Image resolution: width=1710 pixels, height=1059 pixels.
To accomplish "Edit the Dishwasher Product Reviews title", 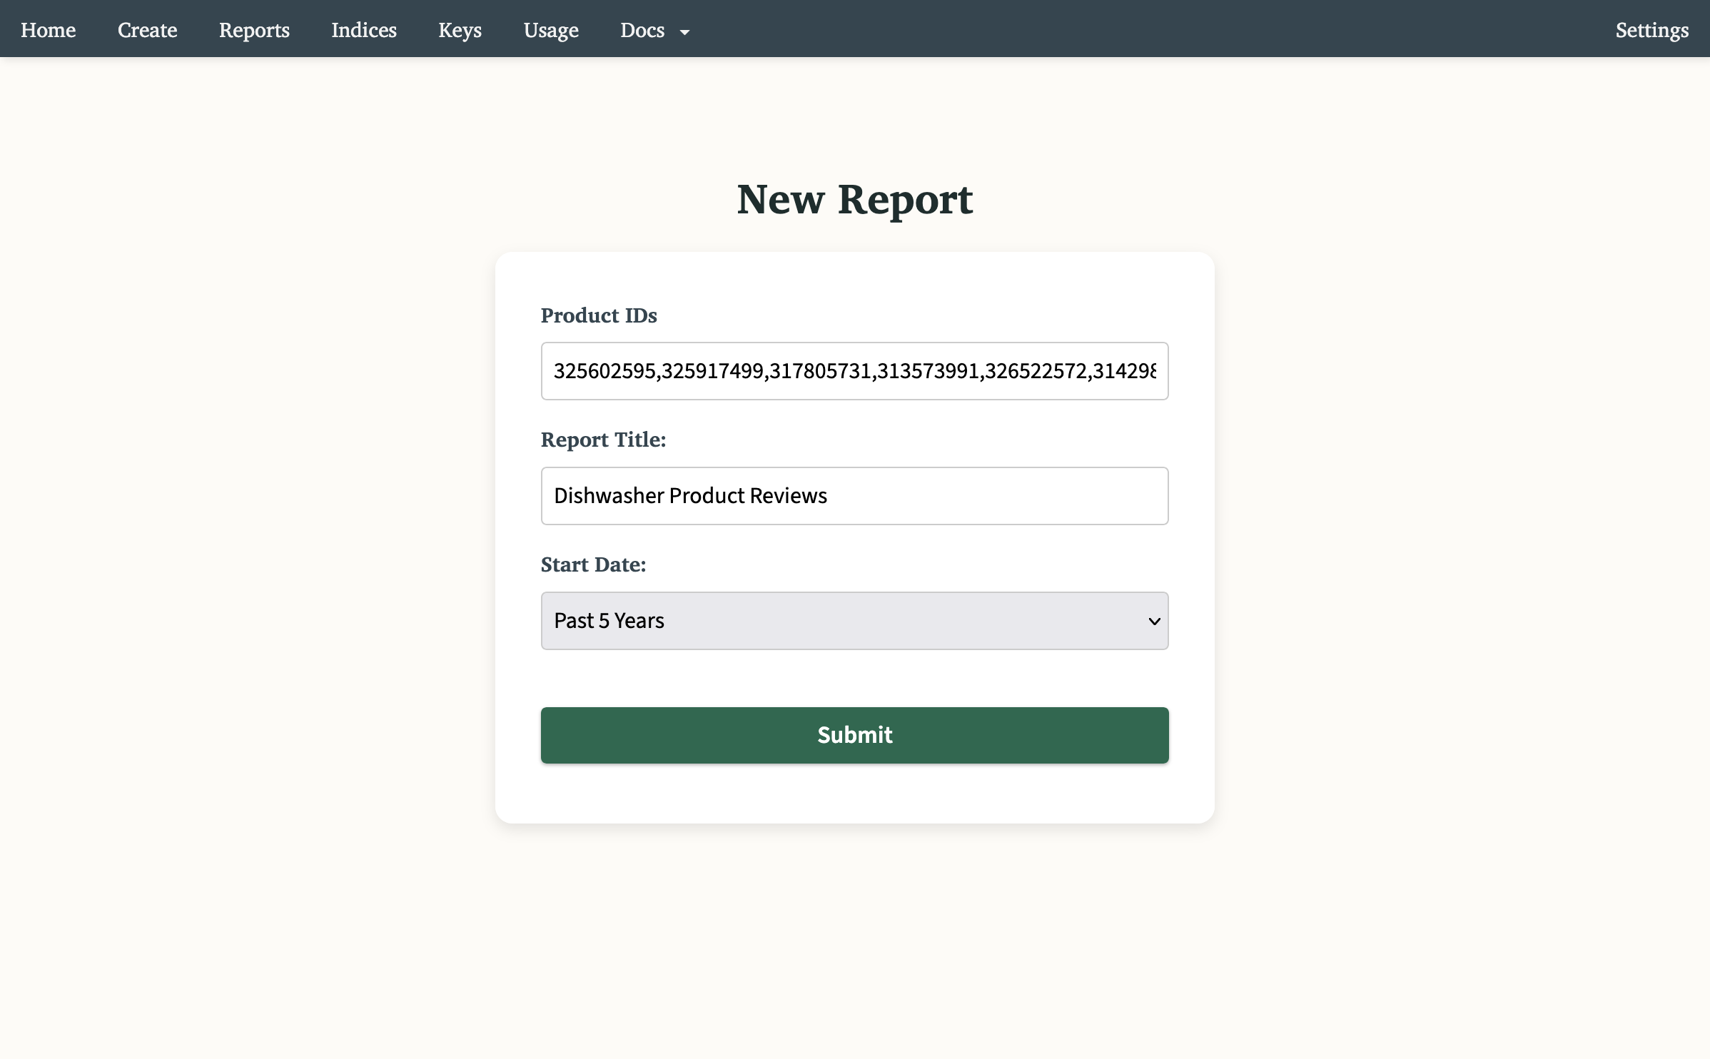I will (x=854, y=495).
